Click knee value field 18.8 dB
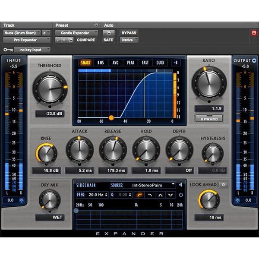The image size is (259, 259). (47, 171)
